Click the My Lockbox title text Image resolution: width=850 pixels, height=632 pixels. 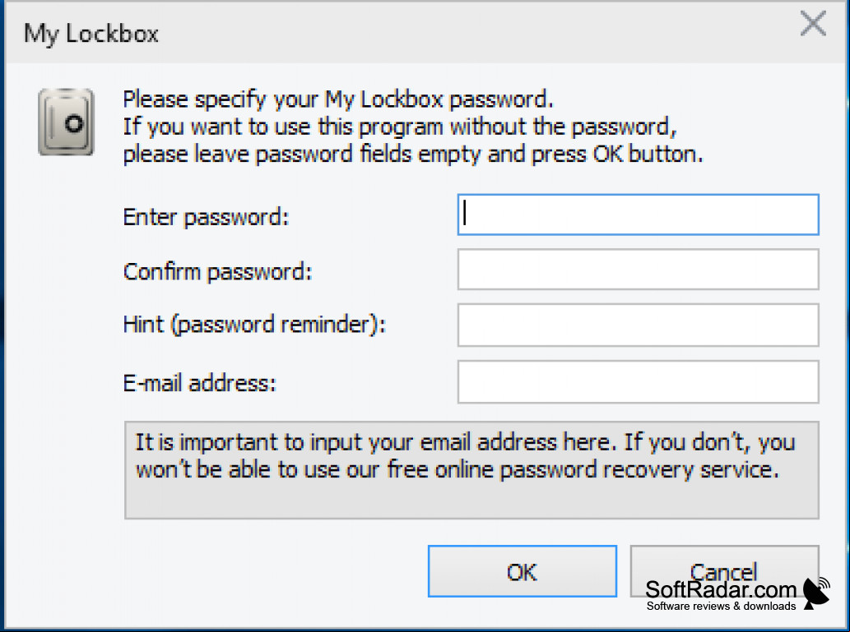[x=91, y=35]
